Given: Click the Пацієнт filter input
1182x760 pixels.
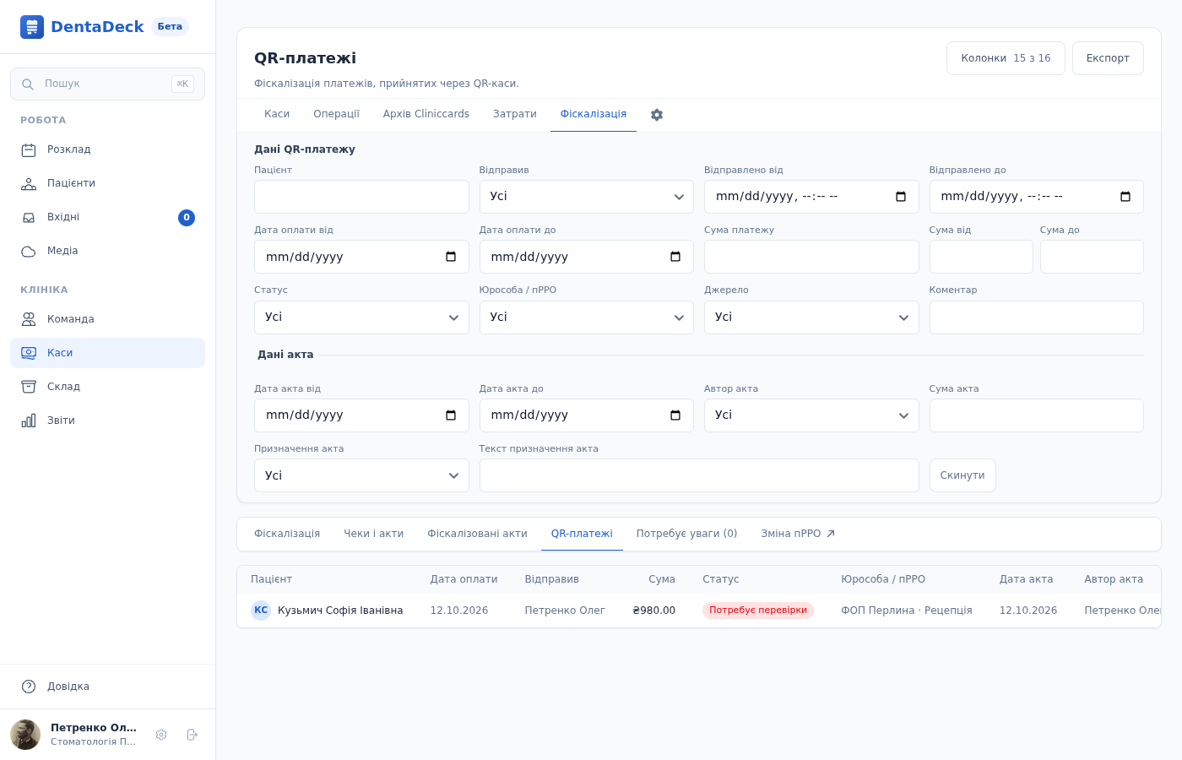Looking at the screenshot, I should click(x=361, y=197).
